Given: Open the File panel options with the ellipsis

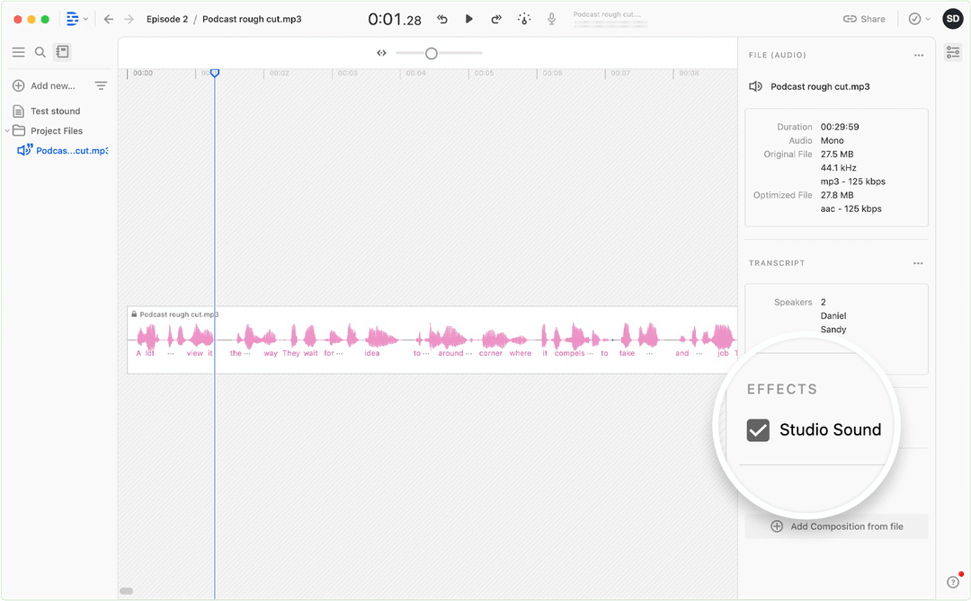Looking at the screenshot, I should click(918, 55).
